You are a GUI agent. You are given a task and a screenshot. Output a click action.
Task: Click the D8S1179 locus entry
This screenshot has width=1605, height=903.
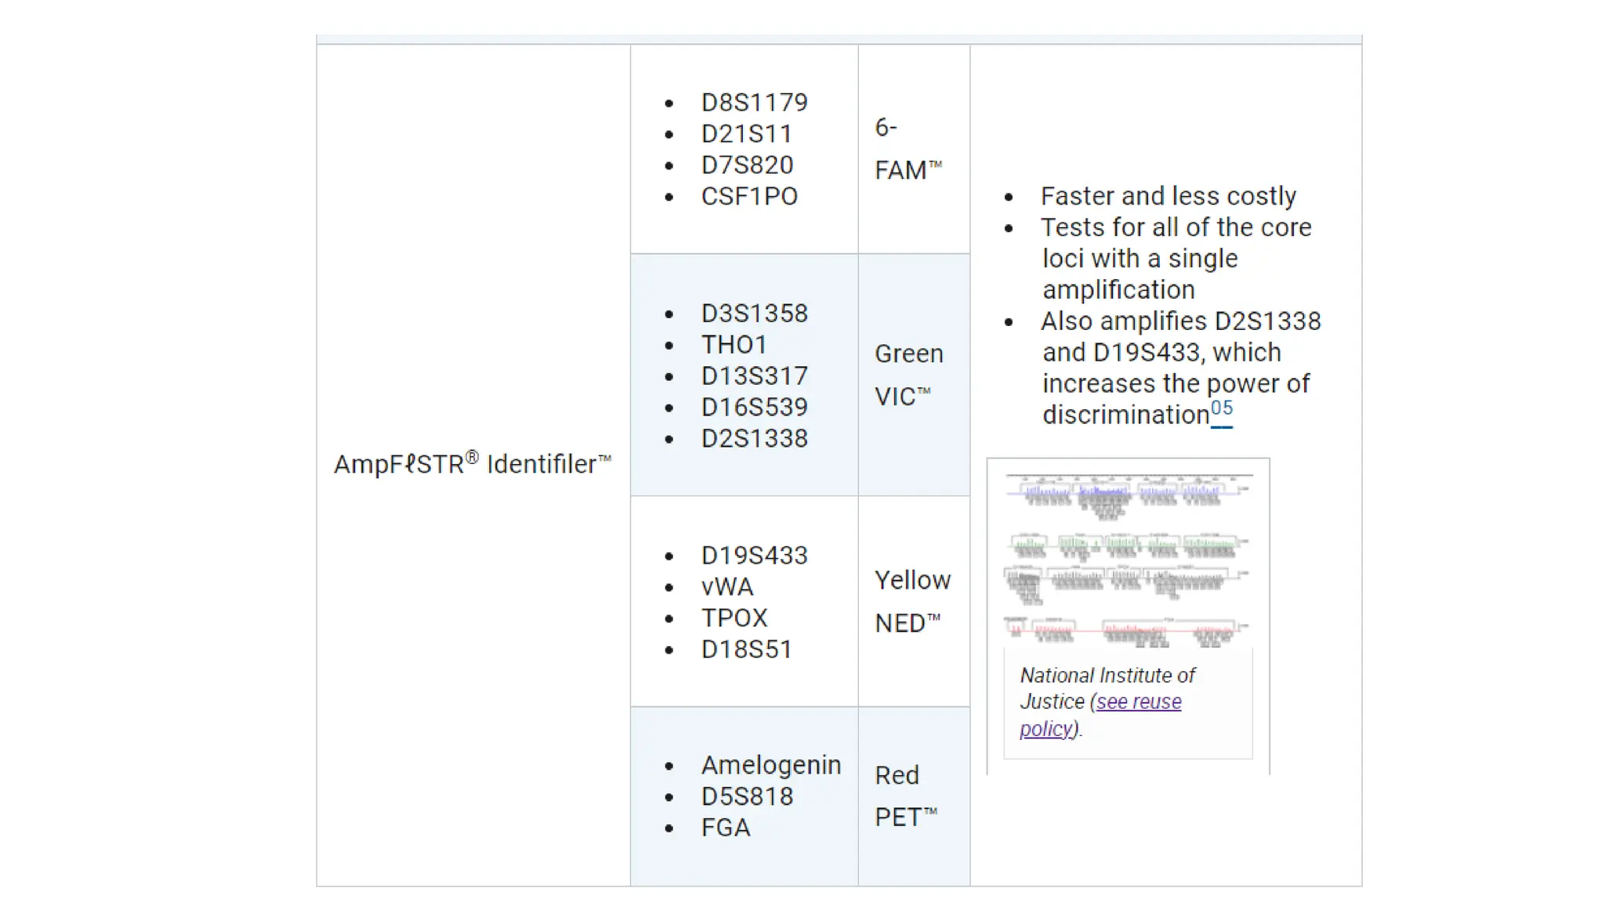pos(754,103)
